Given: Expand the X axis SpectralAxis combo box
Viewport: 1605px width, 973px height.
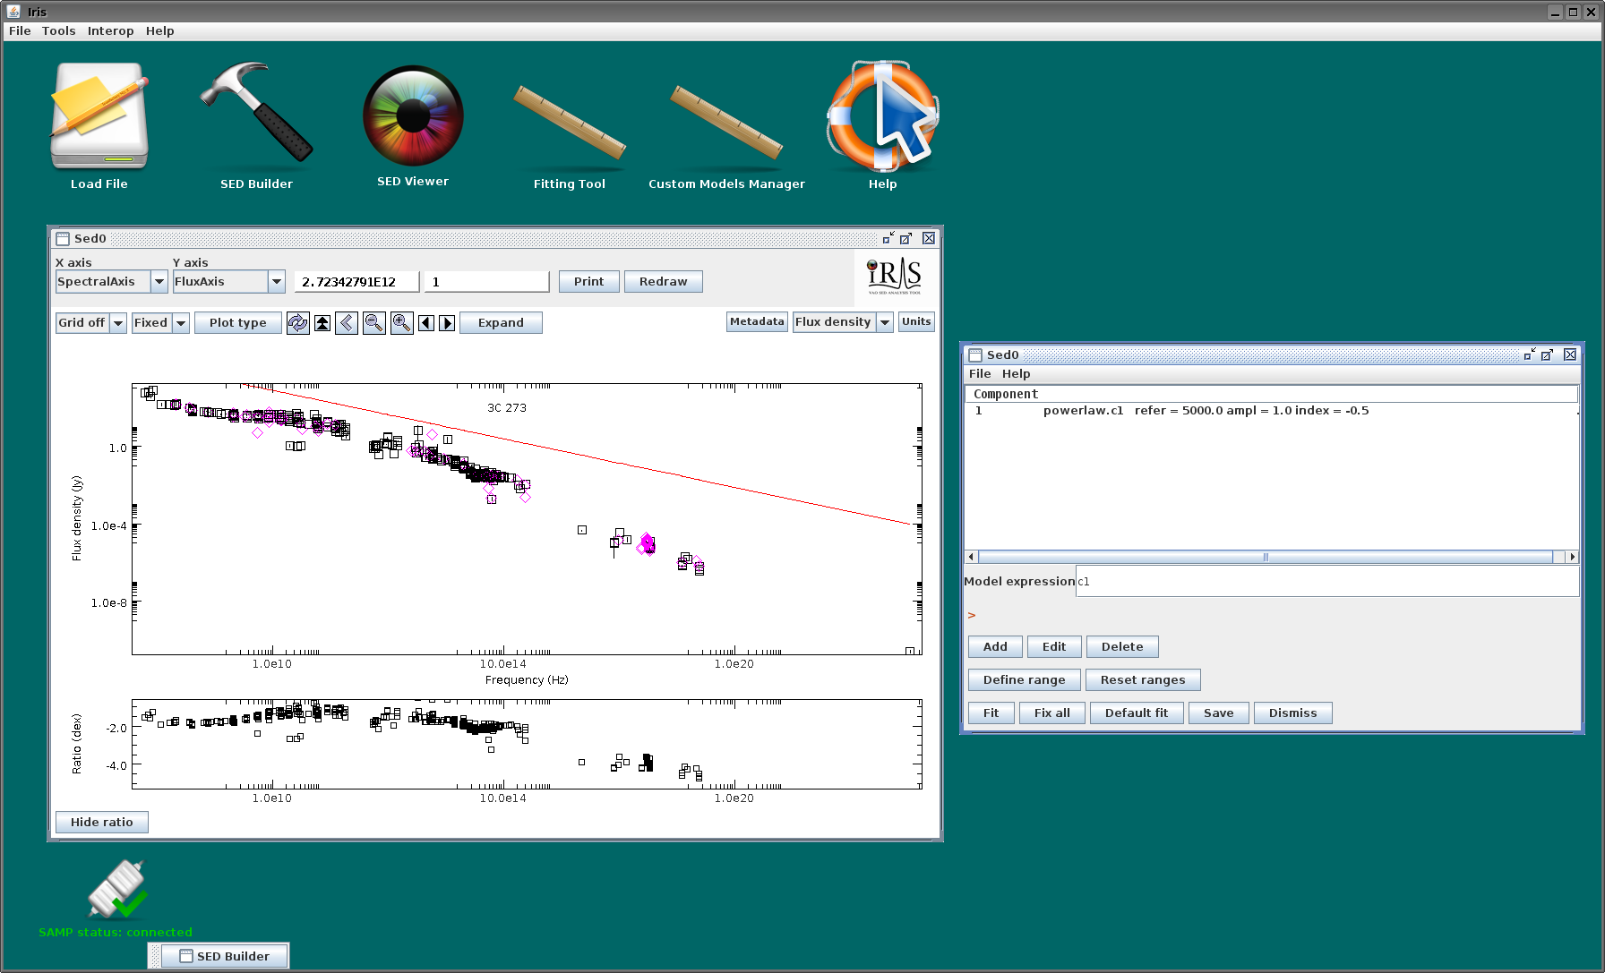Looking at the screenshot, I should point(111,282).
